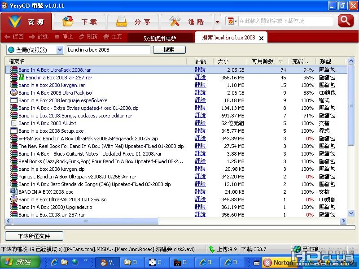Click the horizontal scrollbar thumb under the results
This screenshot has width=359, height=269.
click(x=86, y=221)
